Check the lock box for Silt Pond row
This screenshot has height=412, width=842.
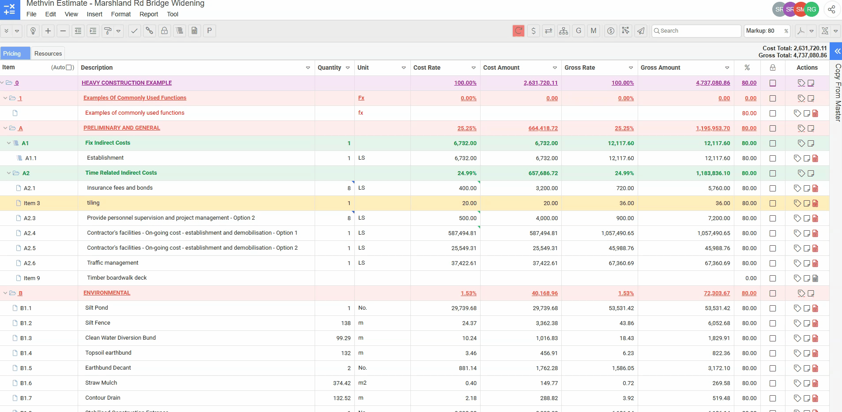coord(772,308)
